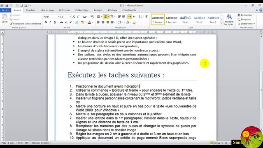Screen dimensions: 263x148
Task: Undo the last action in the quick access toolbar
Action: point(11,5)
